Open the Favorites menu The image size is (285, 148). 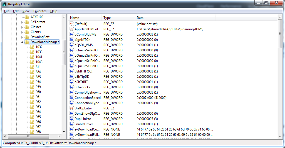tap(40, 11)
